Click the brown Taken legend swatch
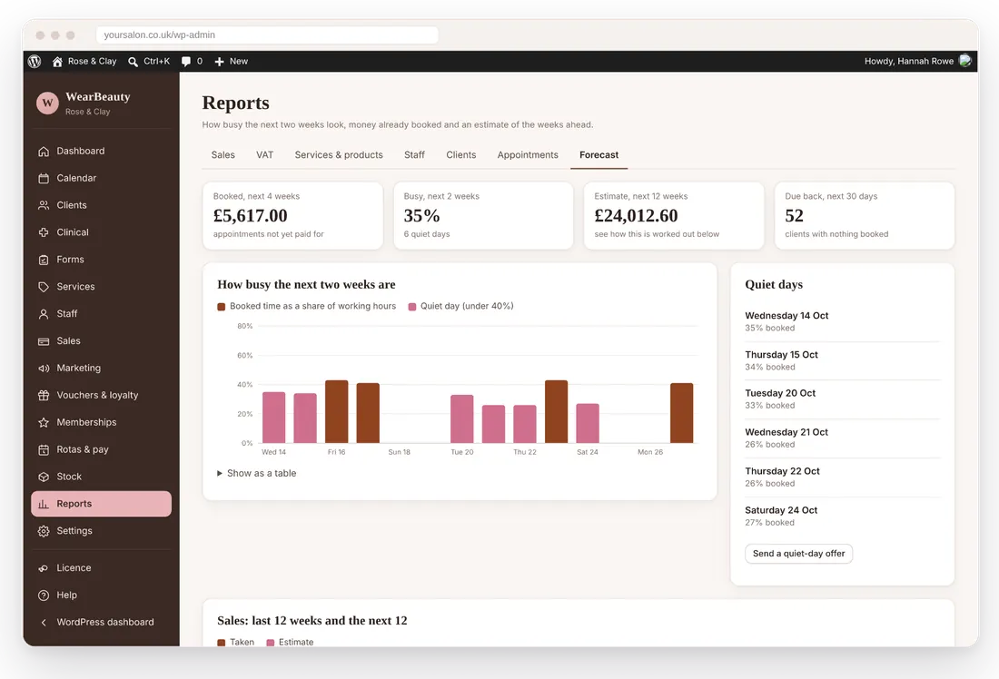 point(221,643)
